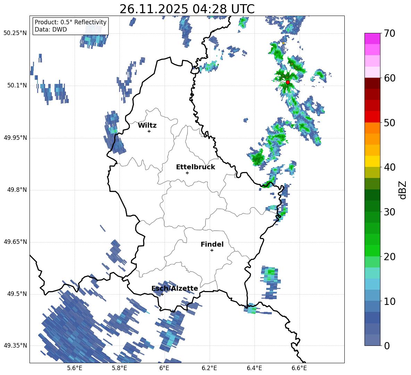Click the colorbar tick value 20

pyautogui.click(x=389, y=257)
